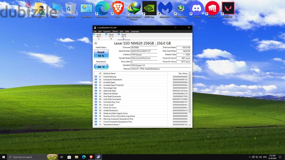The height and width of the screenshot is (160, 285).
Task: Open the Recycle Bin desktop icon
Action: coord(71,9)
